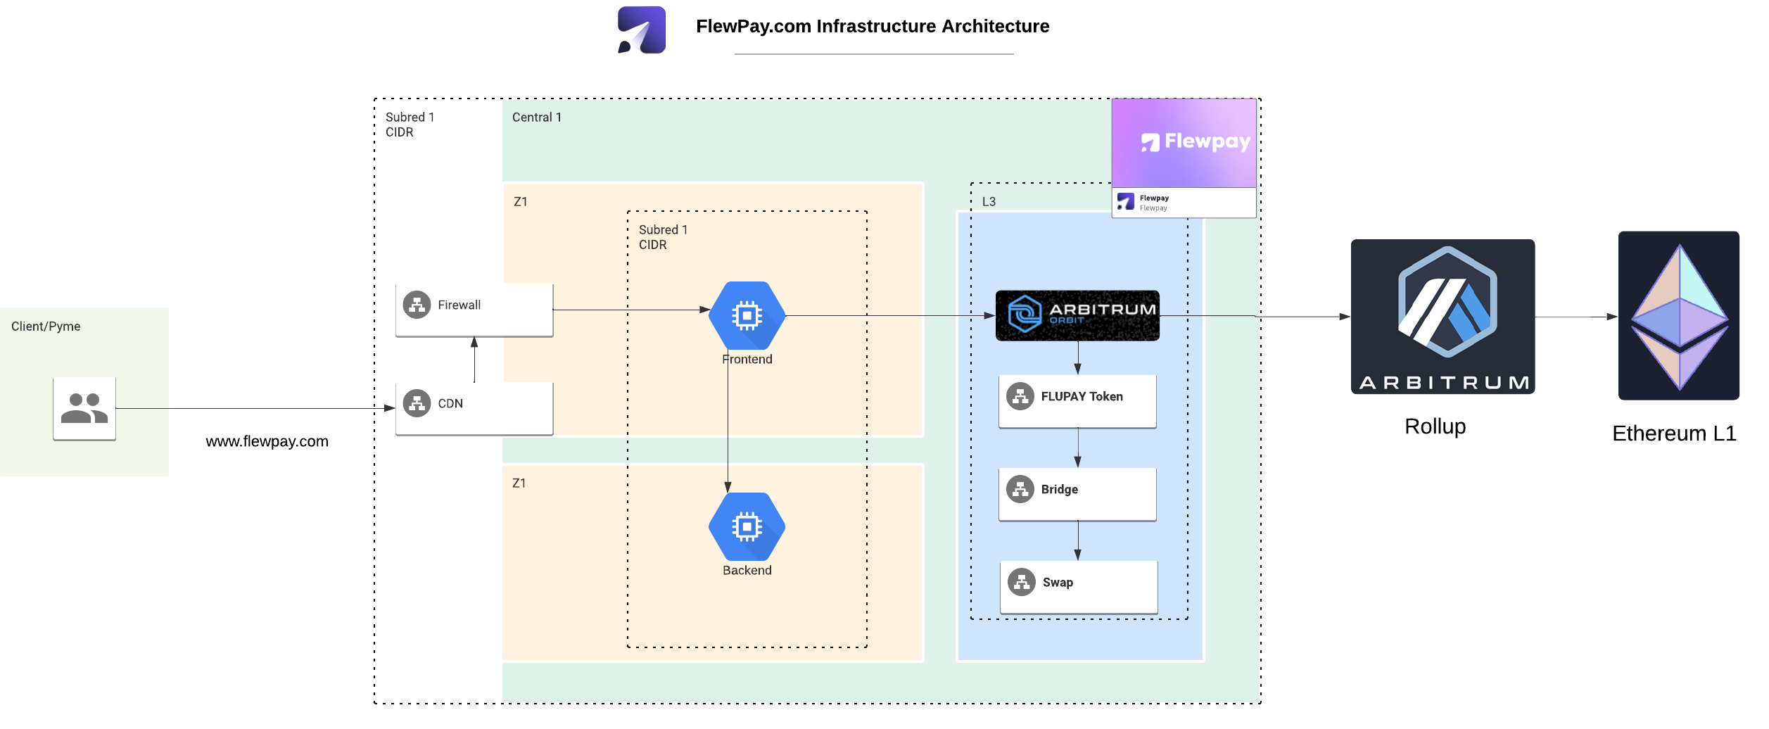Click the "www.flewpay.com" text
The height and width of the screenshot is (729, 1769).
(x=267, y=441)
